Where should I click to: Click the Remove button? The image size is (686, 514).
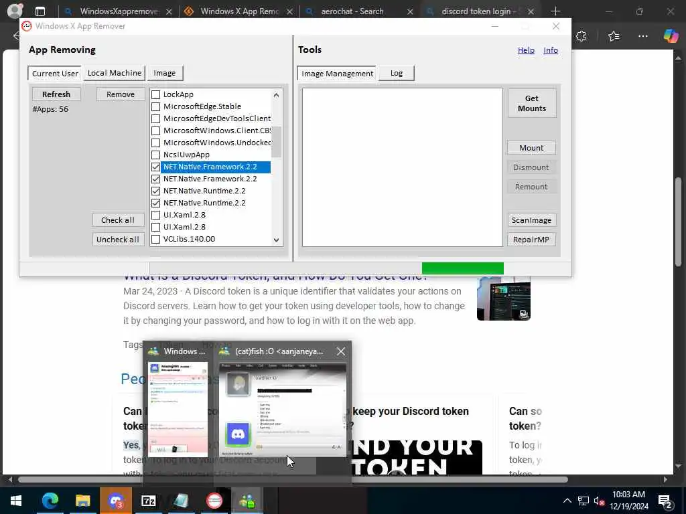pos(121,94)
